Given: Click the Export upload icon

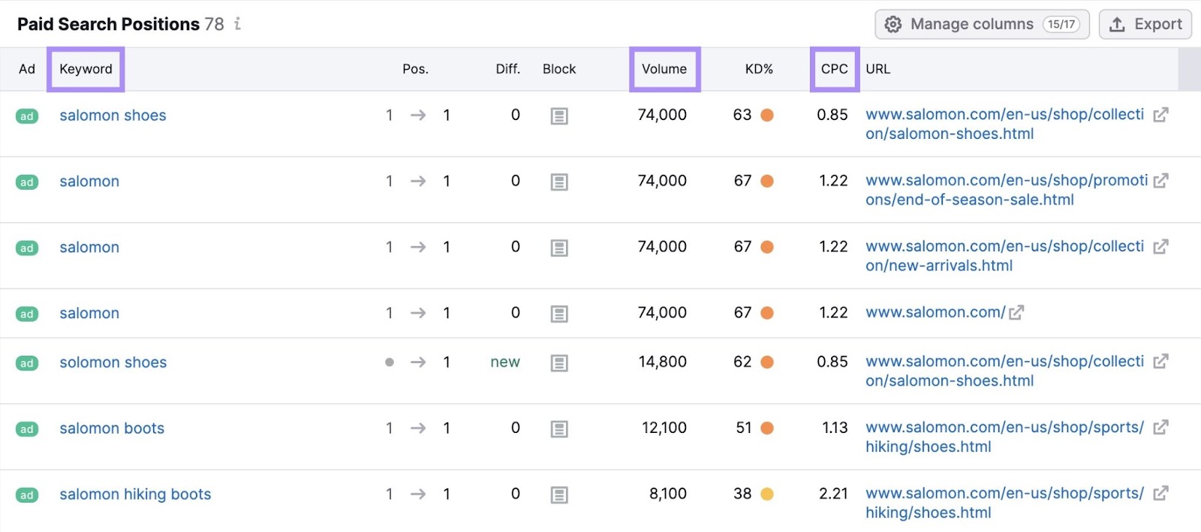Looking at the screenshot, I should click(1118, 23).
